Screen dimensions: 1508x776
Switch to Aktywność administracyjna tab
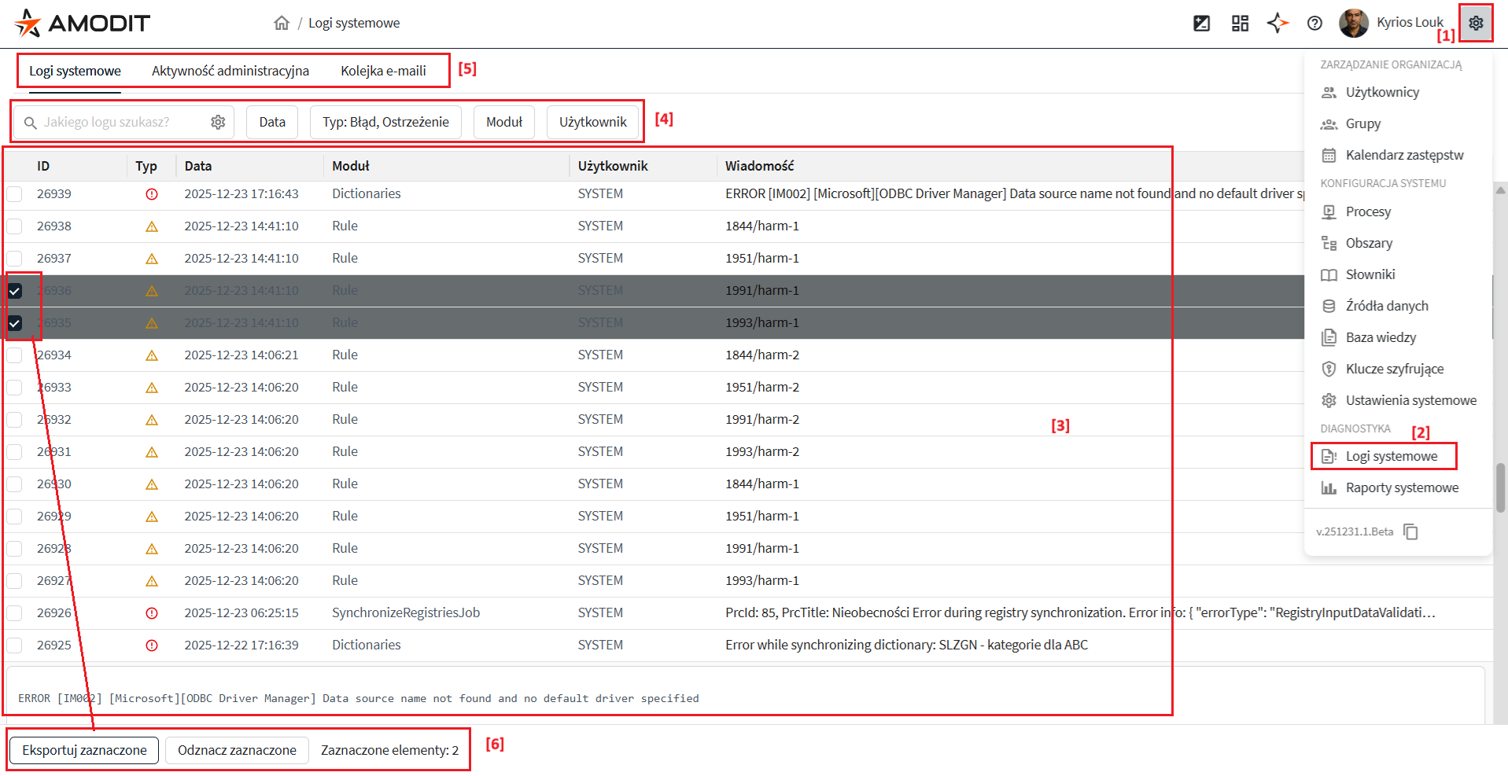[x=230, y=71]
